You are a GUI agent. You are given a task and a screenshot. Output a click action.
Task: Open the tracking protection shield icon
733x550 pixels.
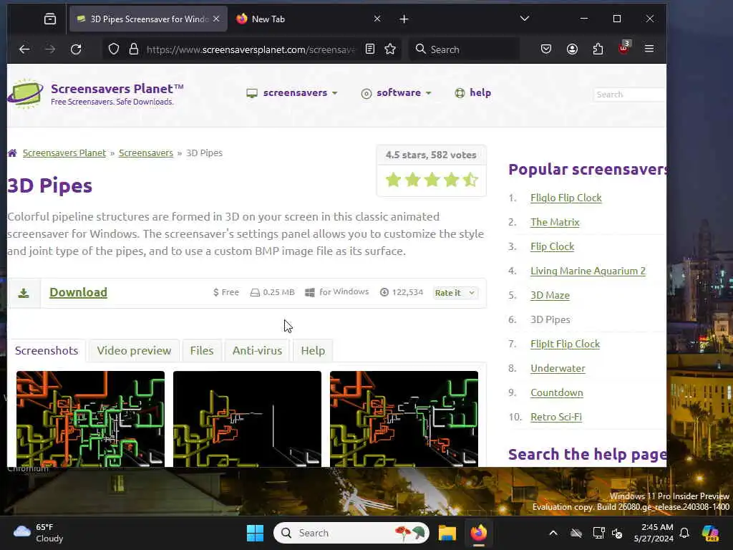114,49
